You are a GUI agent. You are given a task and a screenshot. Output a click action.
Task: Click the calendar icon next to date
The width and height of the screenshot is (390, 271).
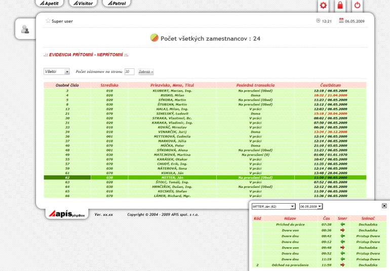(341, 21)
